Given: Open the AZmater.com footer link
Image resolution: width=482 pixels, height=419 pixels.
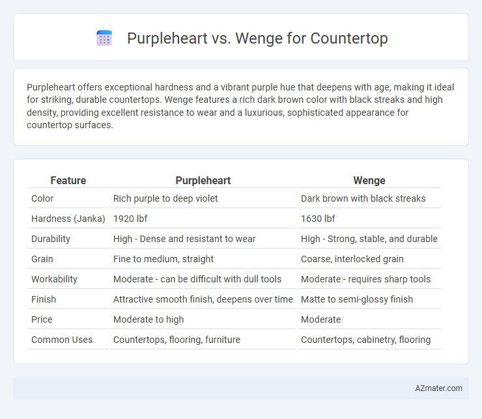Looking at the screenshot, I should [438, 388].
